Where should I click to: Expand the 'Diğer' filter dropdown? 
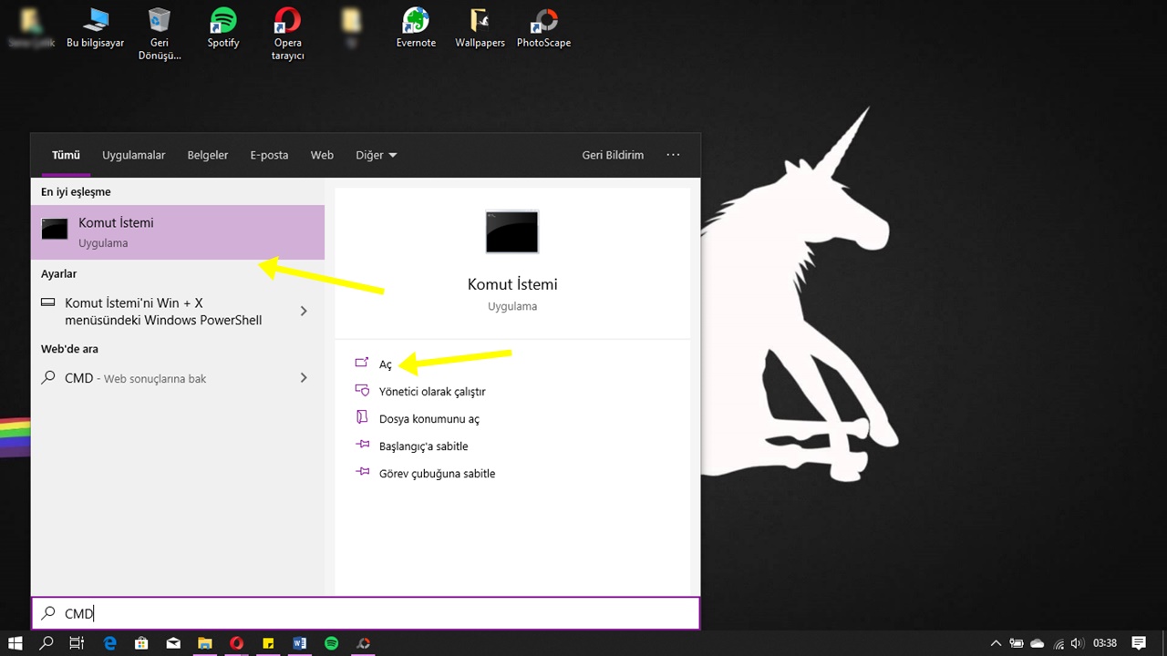point(376,155)
